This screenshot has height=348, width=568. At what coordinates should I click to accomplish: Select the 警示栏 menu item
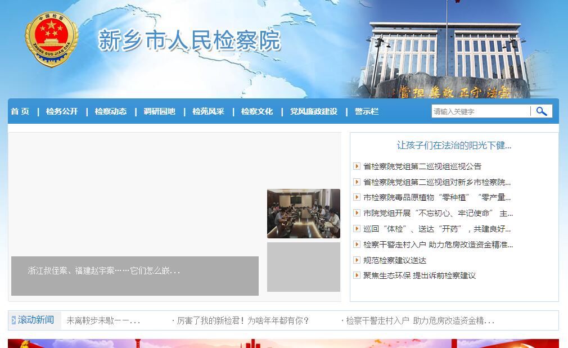point(367,111)
